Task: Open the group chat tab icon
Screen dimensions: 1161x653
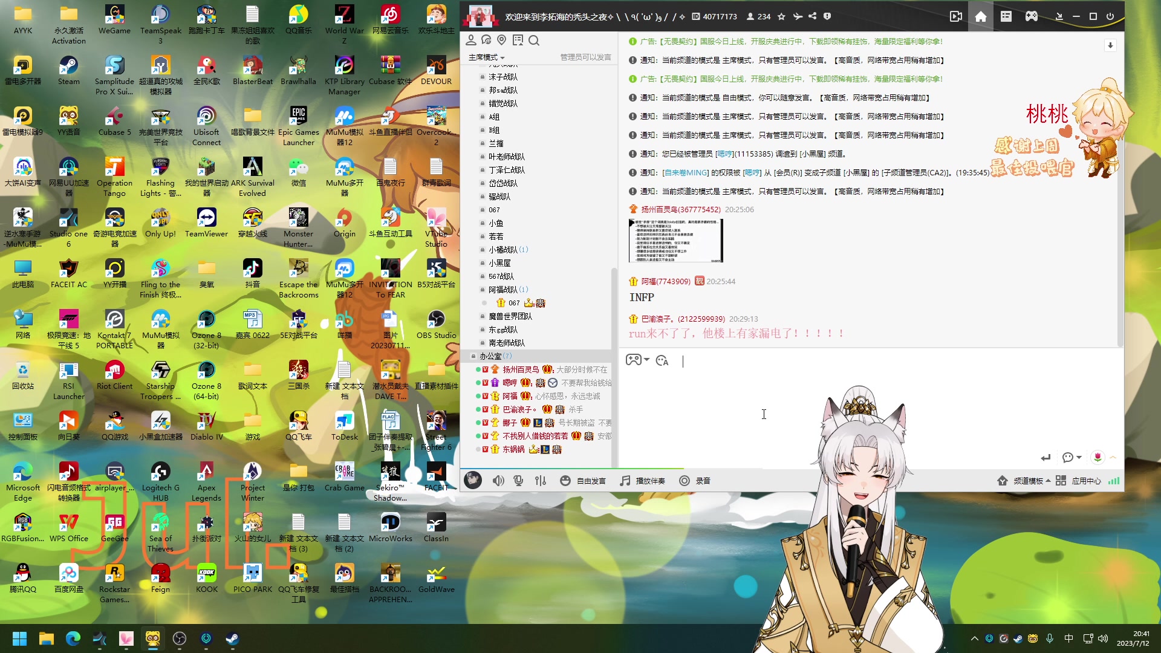Action: point(486,41)
